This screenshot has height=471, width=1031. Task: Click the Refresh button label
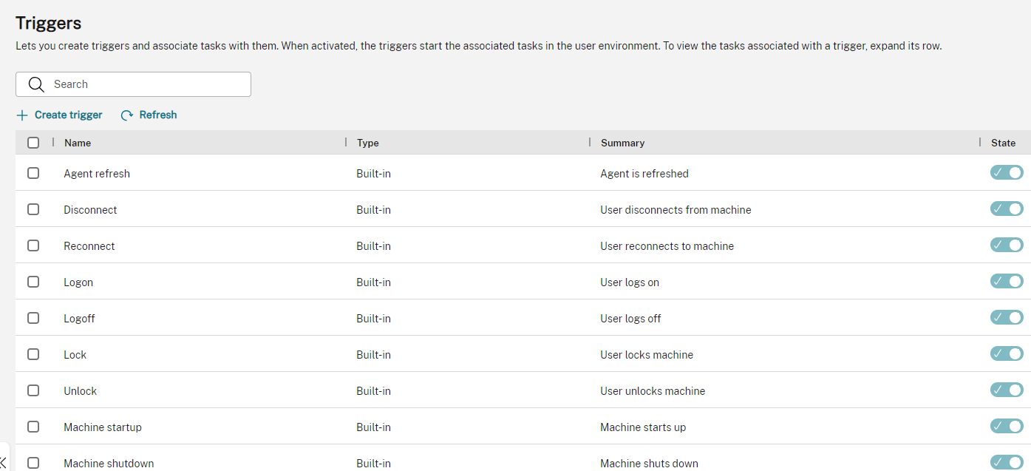tap(158, 115)
